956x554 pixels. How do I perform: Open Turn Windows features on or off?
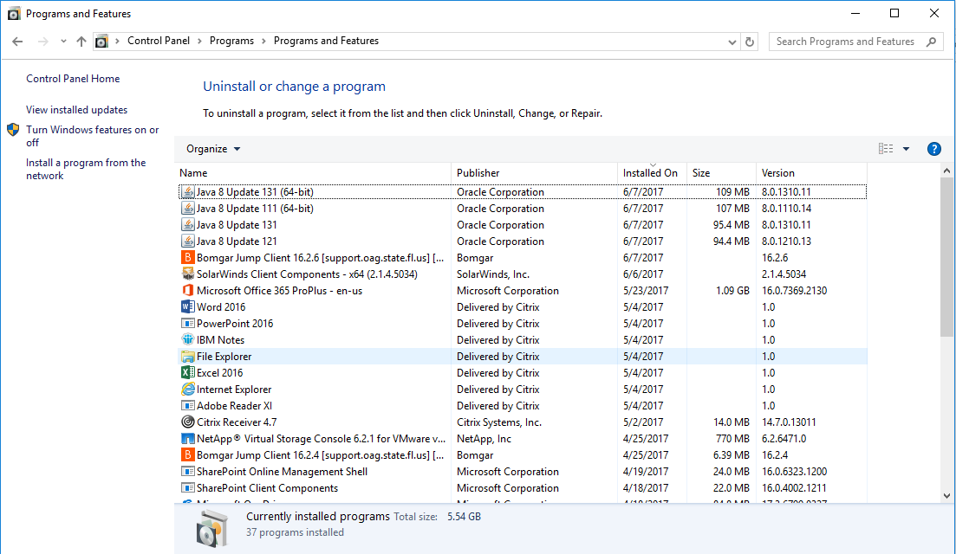pyautogui.click(x=92, y=136)
